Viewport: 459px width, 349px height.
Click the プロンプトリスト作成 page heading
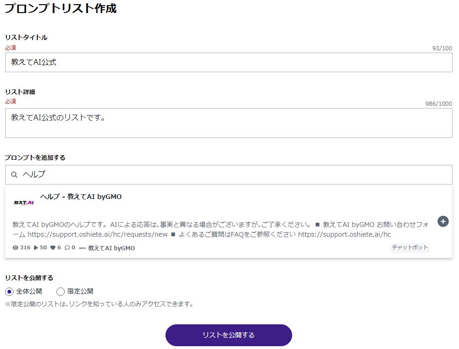click(61, 8)
